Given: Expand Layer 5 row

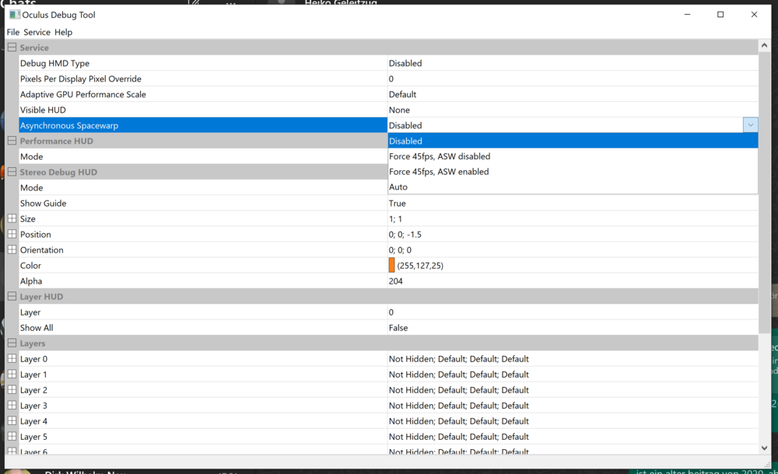Looking at the screenshot, I should (x=12, y=437).
